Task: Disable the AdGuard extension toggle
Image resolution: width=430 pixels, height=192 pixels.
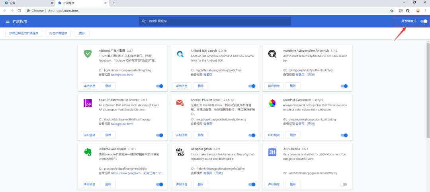Action: pyautogui.click(x=160, y=86)
